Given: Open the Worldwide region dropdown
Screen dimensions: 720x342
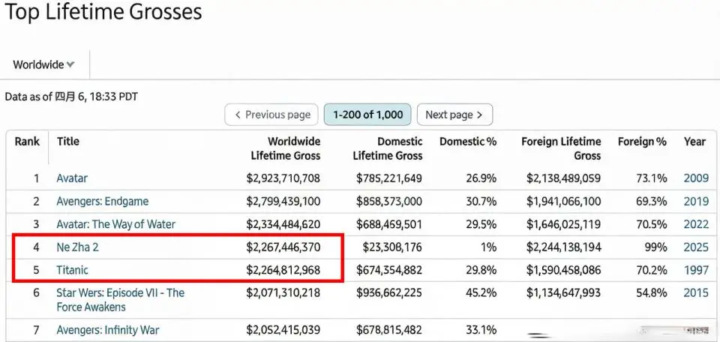Looking at the screenshot, I should pos(43,64).
